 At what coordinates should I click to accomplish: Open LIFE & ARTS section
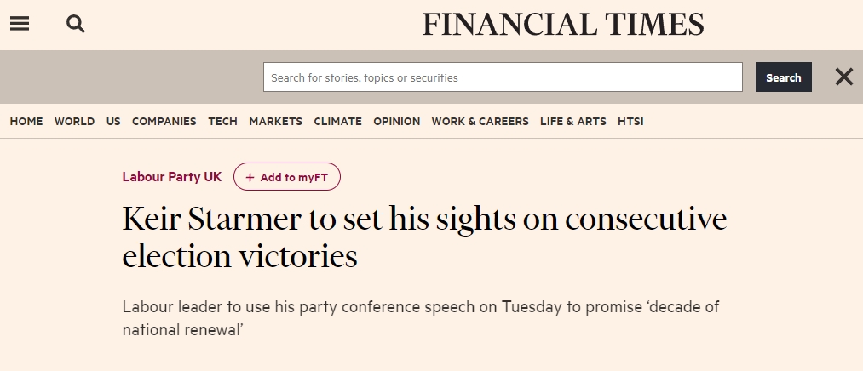(572, 122)
